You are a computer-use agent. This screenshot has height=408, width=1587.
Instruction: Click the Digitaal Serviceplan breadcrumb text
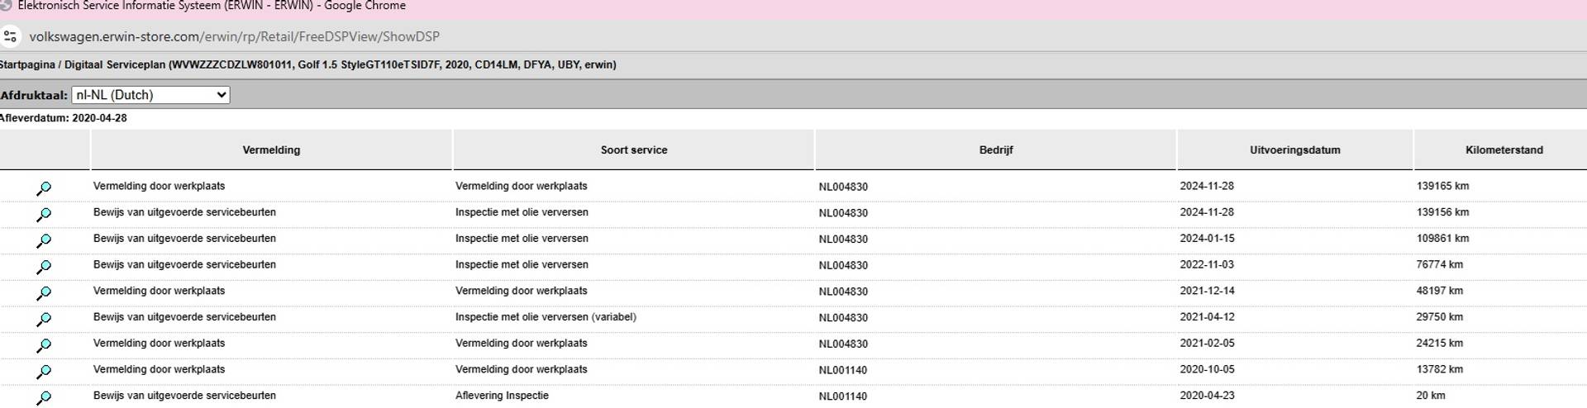click(x=115, y=64)
